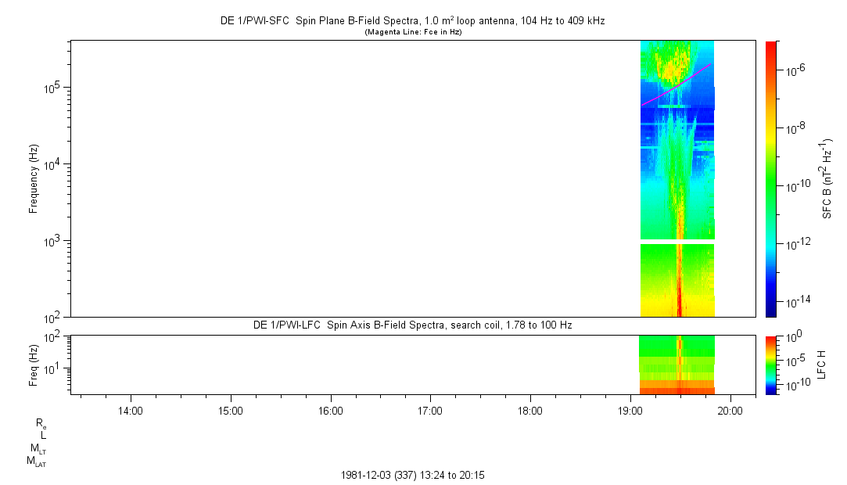Select the 17:00 time axis tick label

point(430,411)
